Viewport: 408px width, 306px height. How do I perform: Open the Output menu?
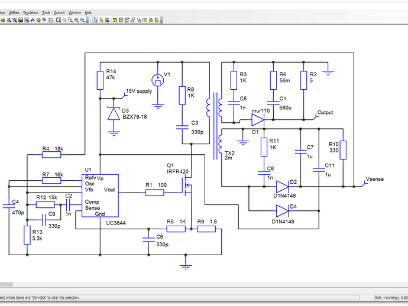(x=59, y=12)
